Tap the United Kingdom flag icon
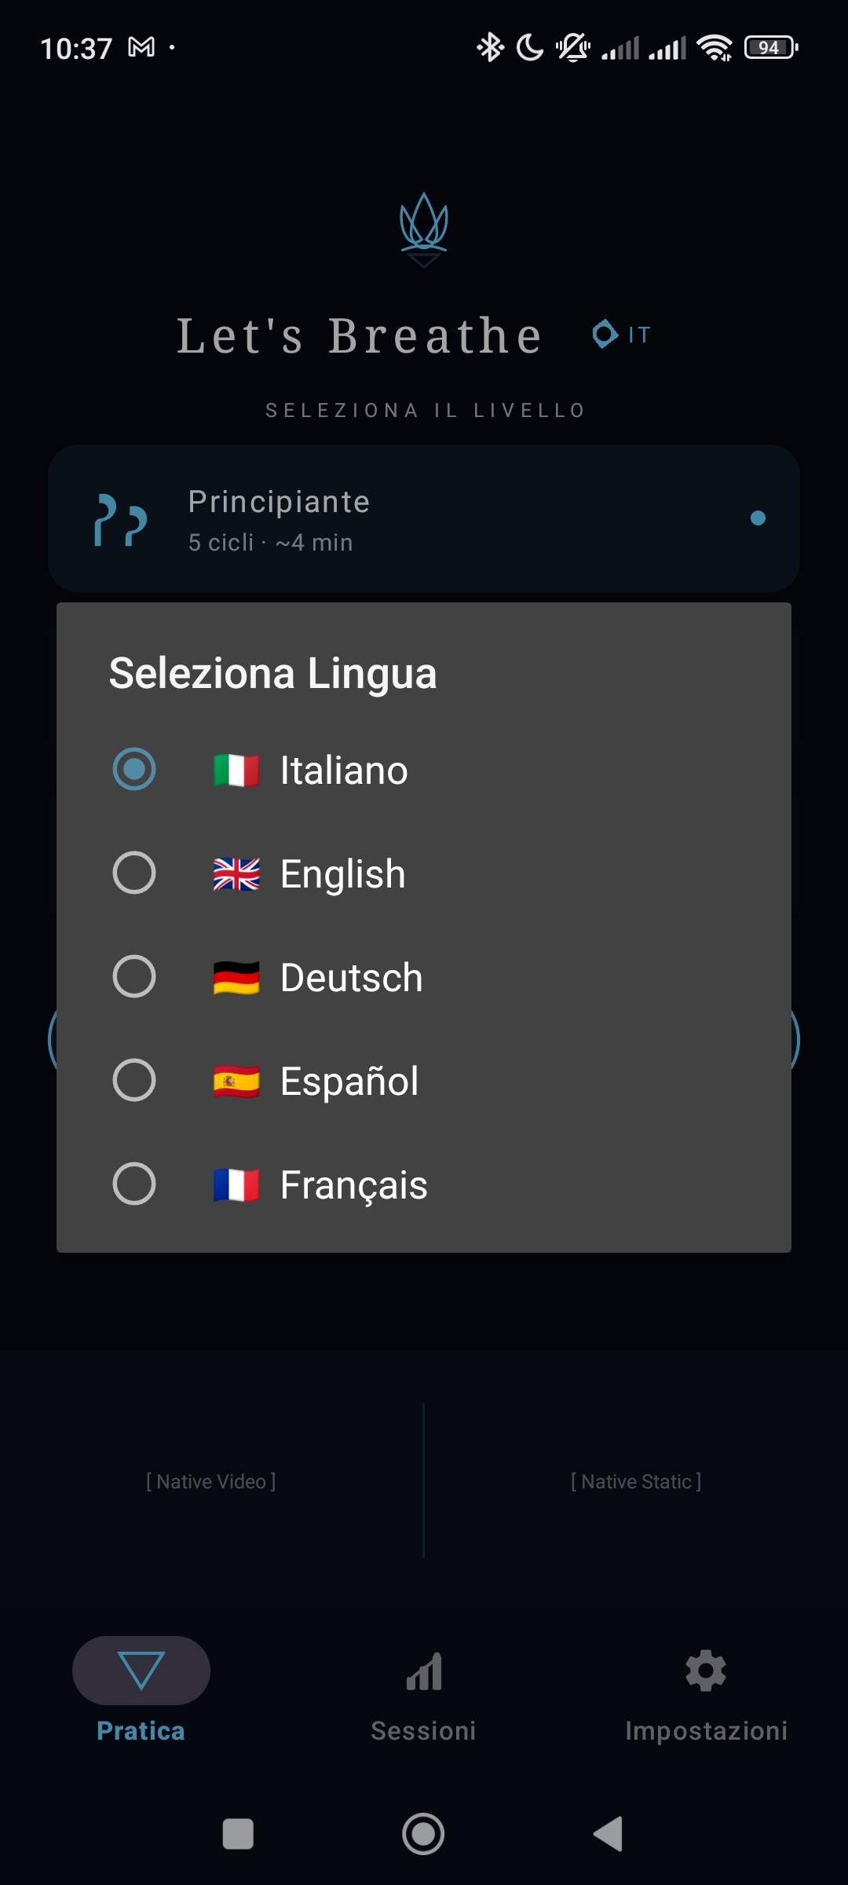 (236, 873)
